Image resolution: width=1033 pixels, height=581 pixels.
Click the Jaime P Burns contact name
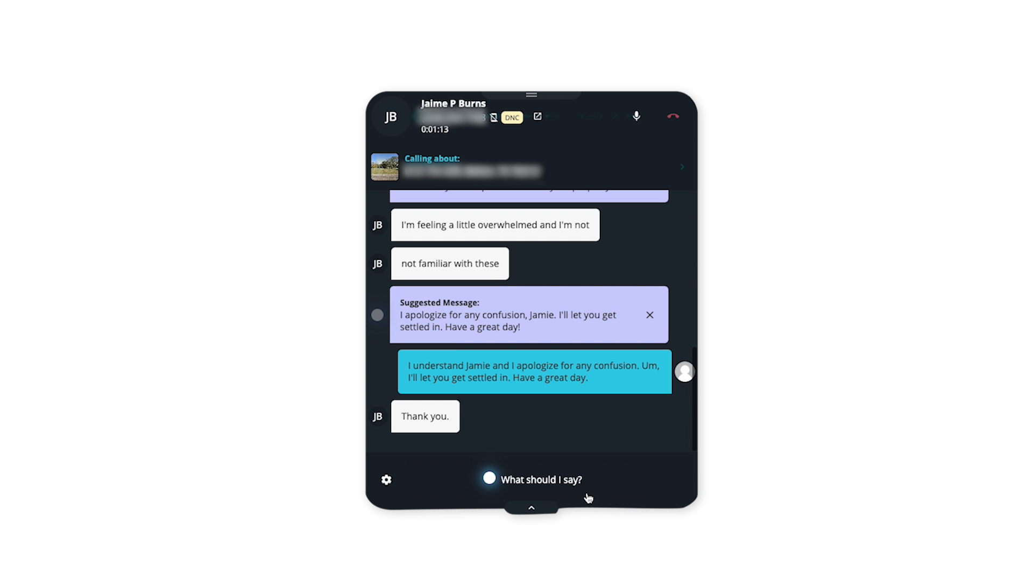click(452, 103)
